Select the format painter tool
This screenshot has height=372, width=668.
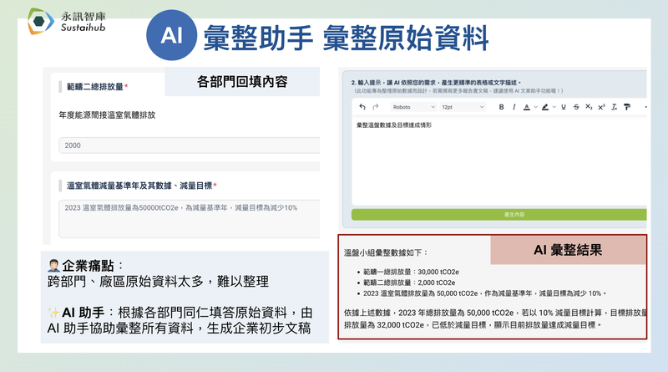point(627,107)
